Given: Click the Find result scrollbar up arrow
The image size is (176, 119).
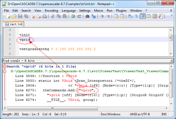Looking at the screenshot, I should click(x=171, y=67).
